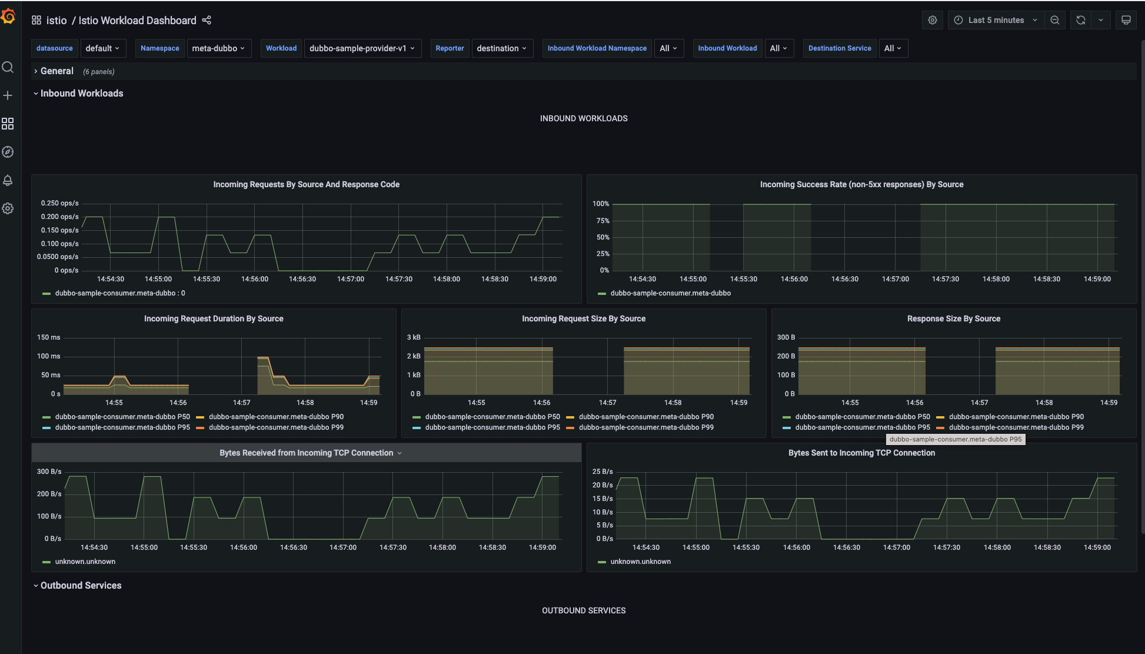Toggle P50 series in Request Duration legend
Image resolution: width=1145 pixels, height=654 pixels.
pyautogui.click(x=122, y=417)
